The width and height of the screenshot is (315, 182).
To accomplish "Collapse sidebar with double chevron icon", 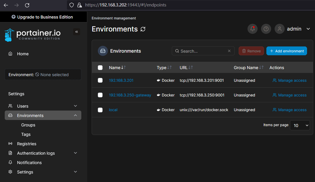I will tap(77, 32).
